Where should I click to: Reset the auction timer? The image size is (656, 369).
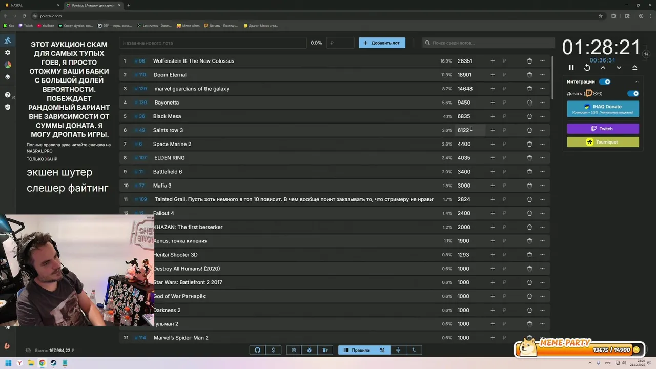(x=587, y=68)
